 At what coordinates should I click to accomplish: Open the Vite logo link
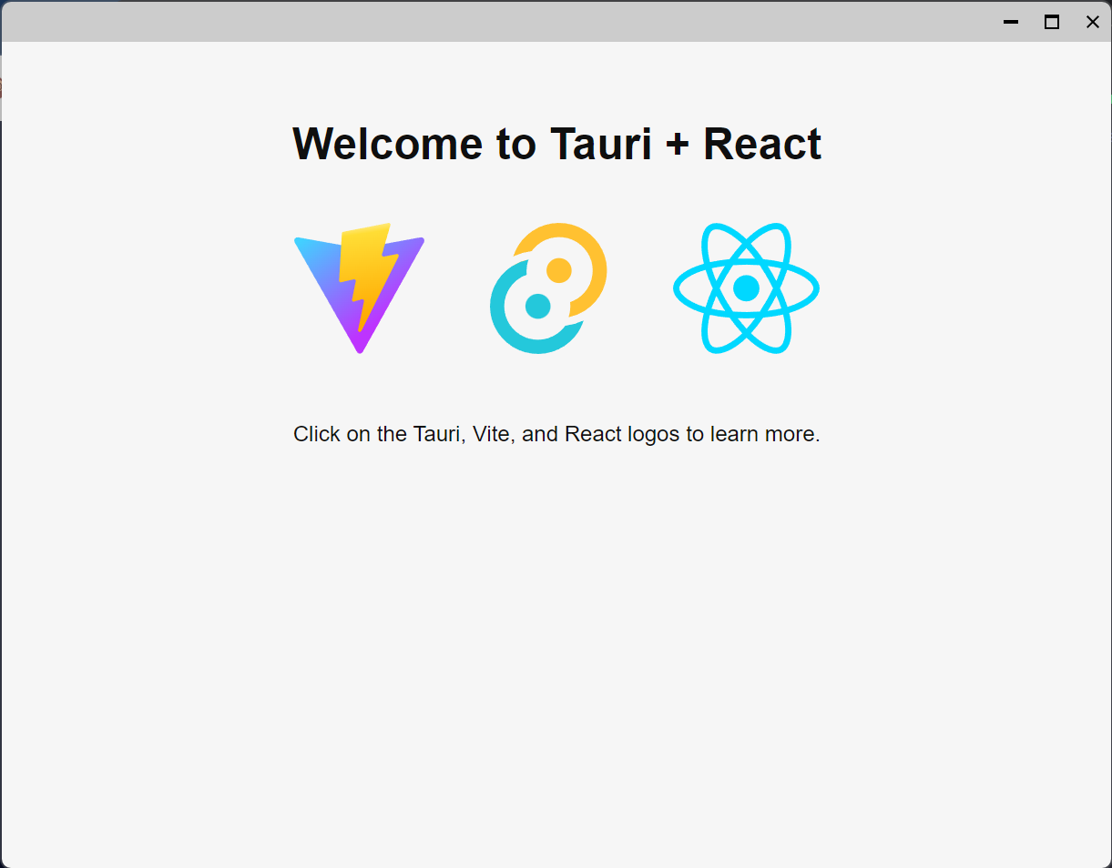[360, 288]
